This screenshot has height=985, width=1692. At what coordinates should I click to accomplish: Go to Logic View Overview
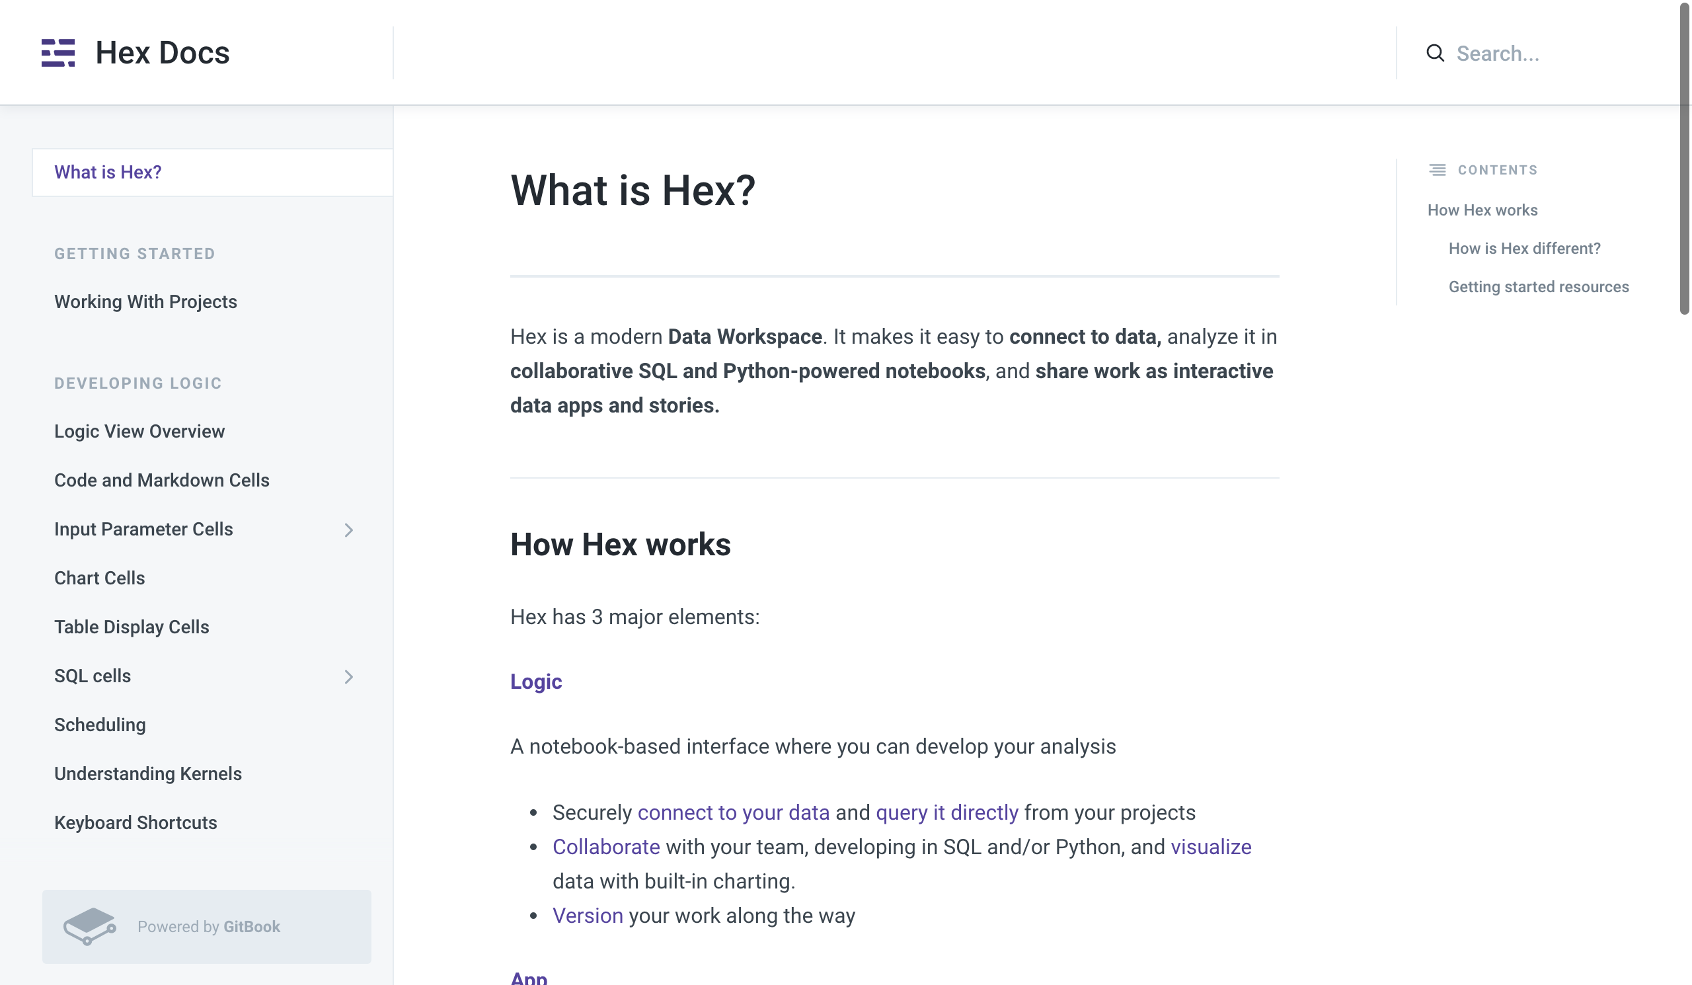click(x=139, y=431)
